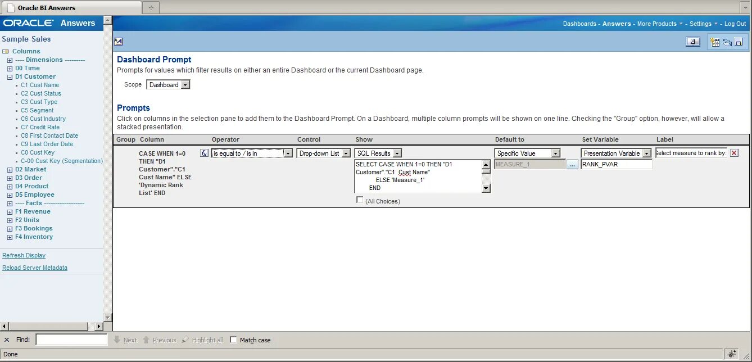Click the preview prompt icon
The width and height of the screenshot is (752, 362).
[x=693, y=42]
